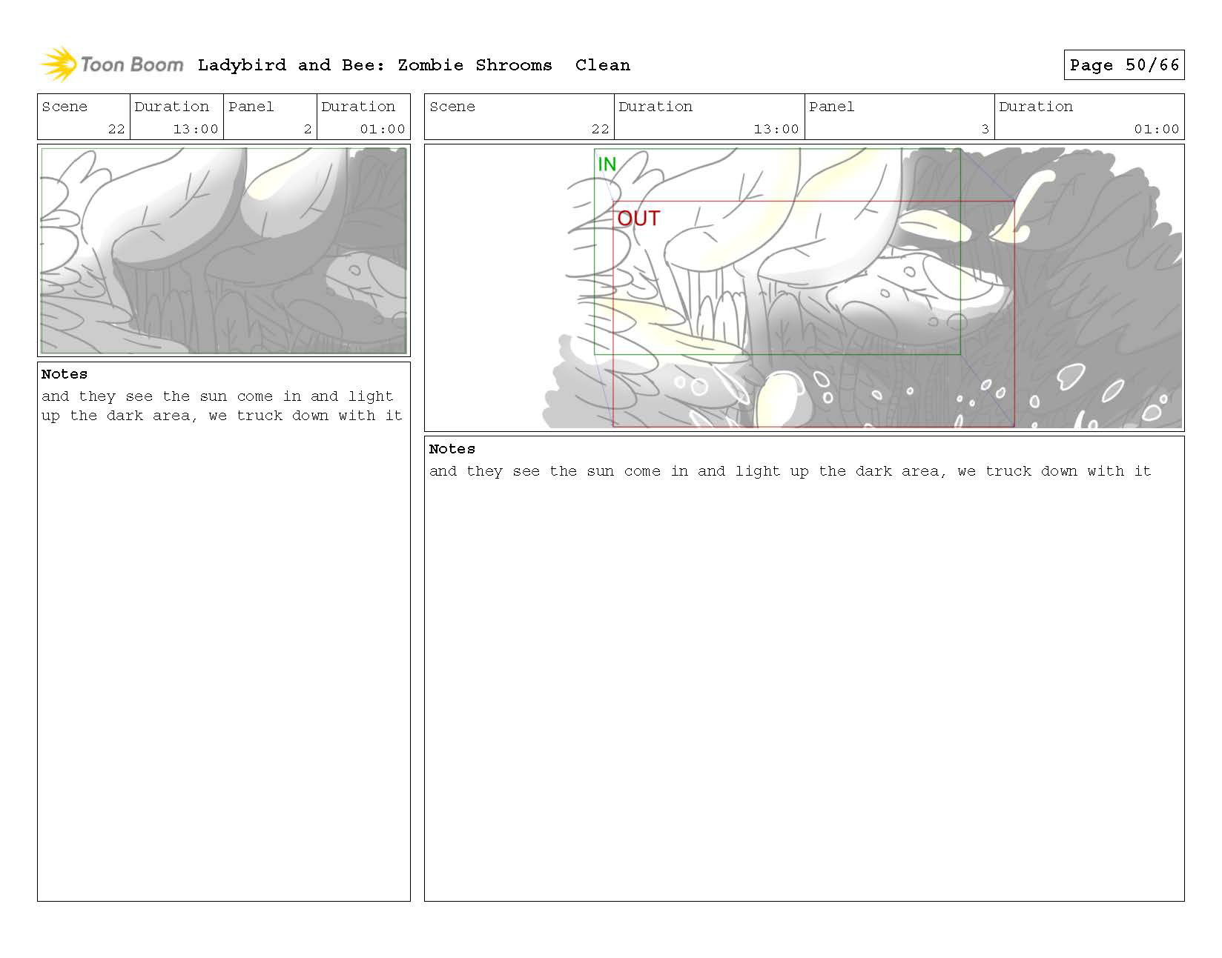Click the red 'OUT' camera frame label
Screen dimensions: 1222x958
coord(638,219)
